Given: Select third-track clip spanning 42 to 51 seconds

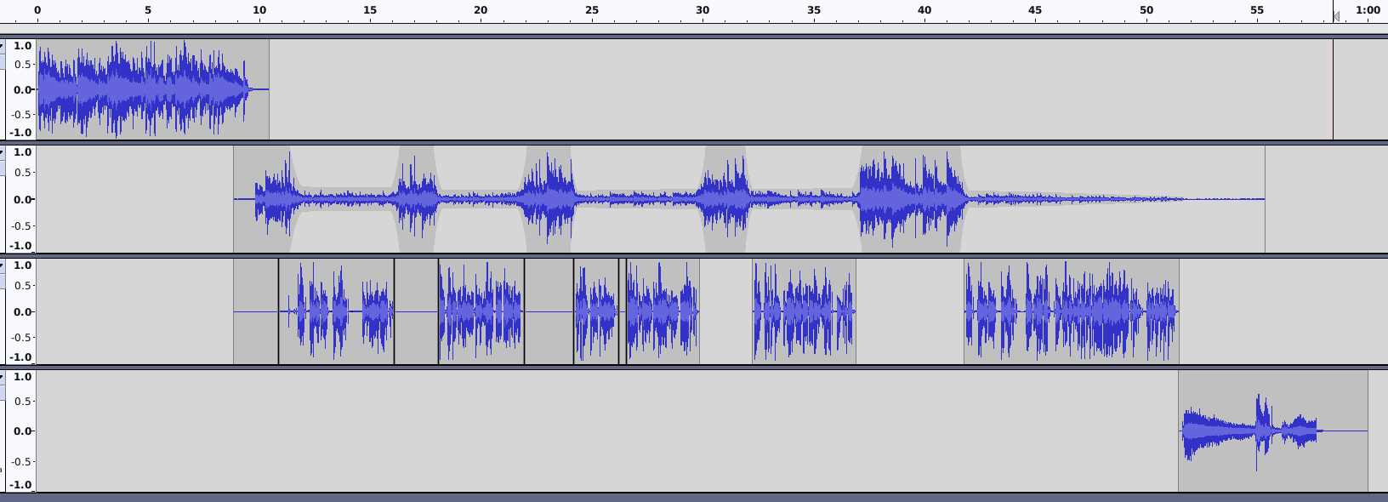Looking at the screenshot, I should [1072, 311].
